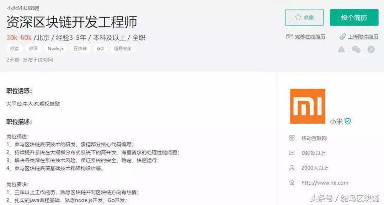Click the 收藏 star button
The image size is (384, 205).
304,17
